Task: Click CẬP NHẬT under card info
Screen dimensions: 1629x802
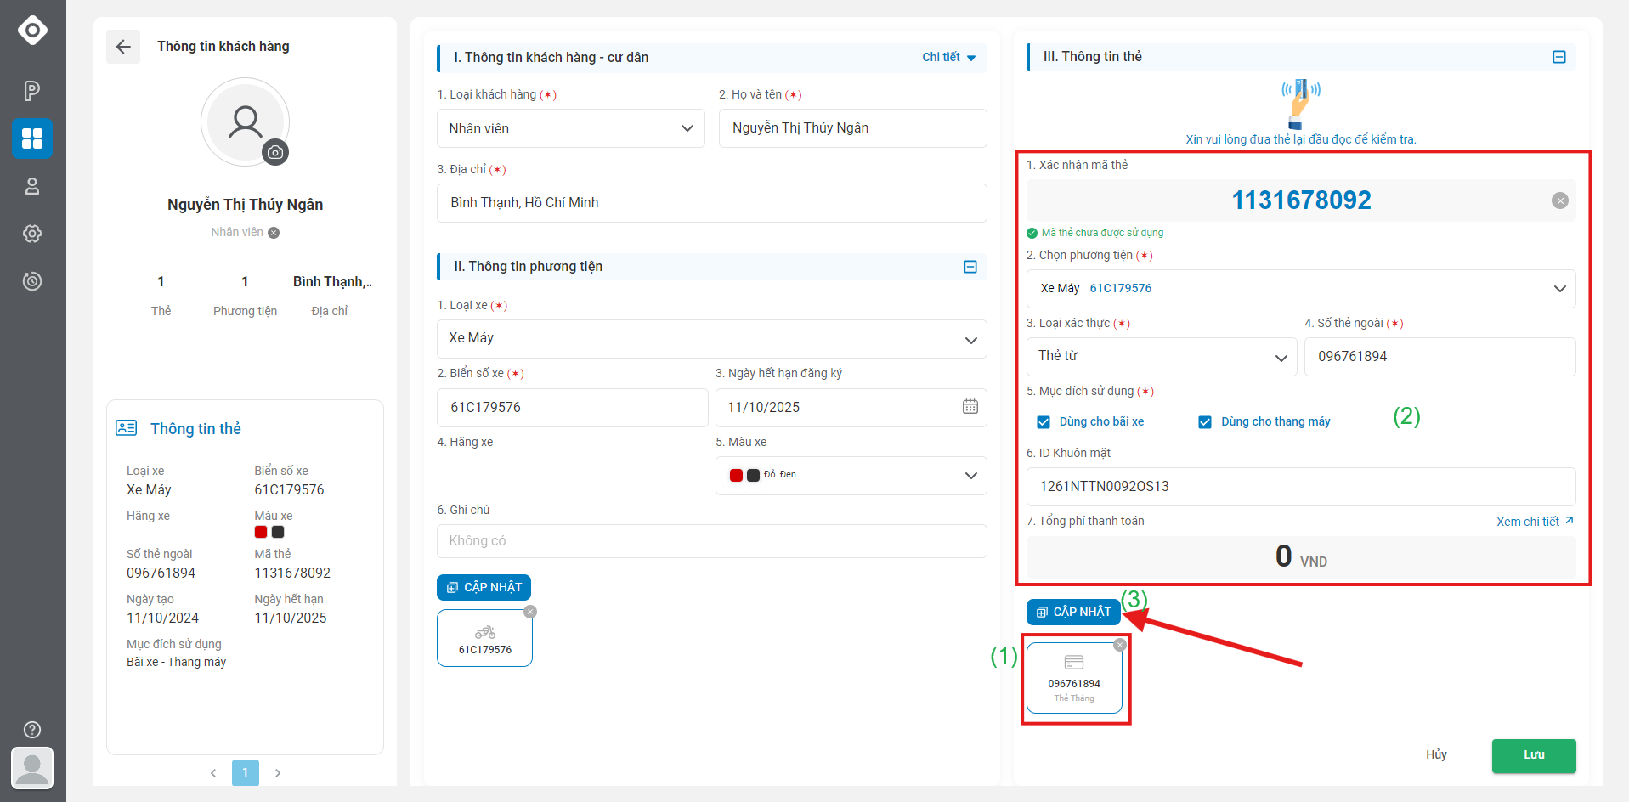Action: click(1073, 613)
